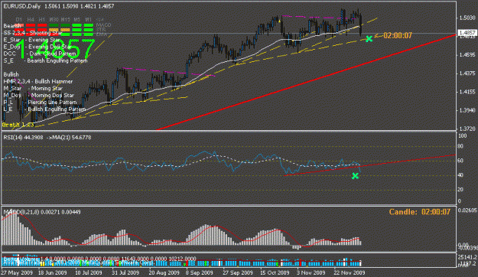Select the red trendline on the price chart
478x277 pixels.
point(306,83)
